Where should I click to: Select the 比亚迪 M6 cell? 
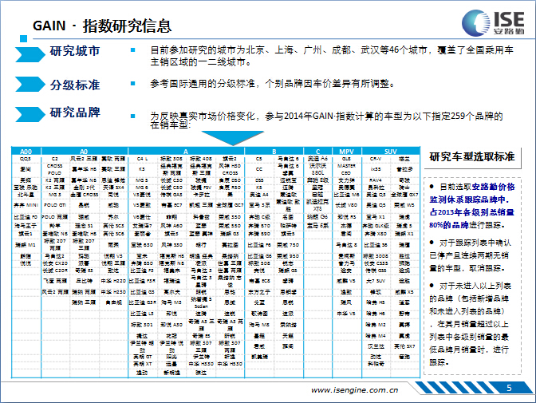click(x=346, y=195)
